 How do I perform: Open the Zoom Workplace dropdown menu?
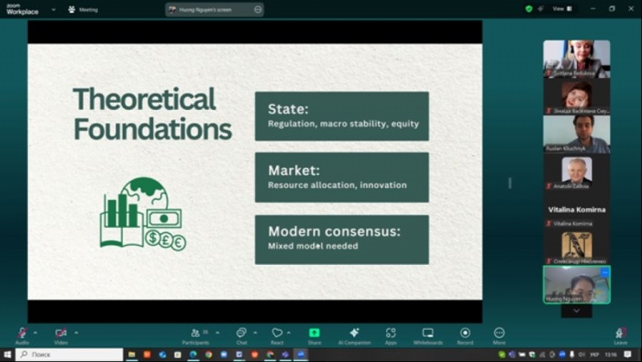53,10
